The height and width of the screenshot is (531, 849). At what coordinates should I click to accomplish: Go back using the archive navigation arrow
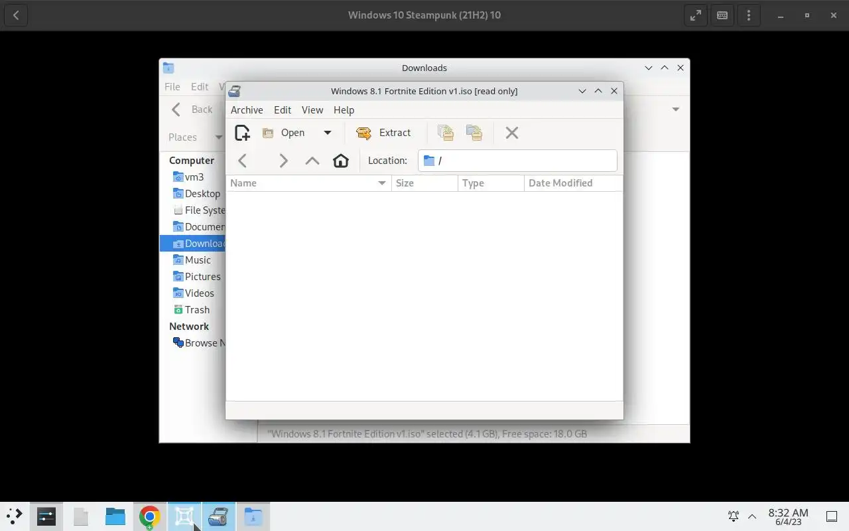coord(243,161)
